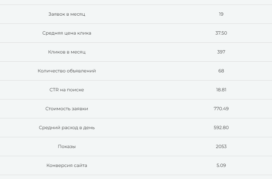The image size is (272, 179).
Task: Click the 'Количество объявлений' label
Action: pos(67,71)
